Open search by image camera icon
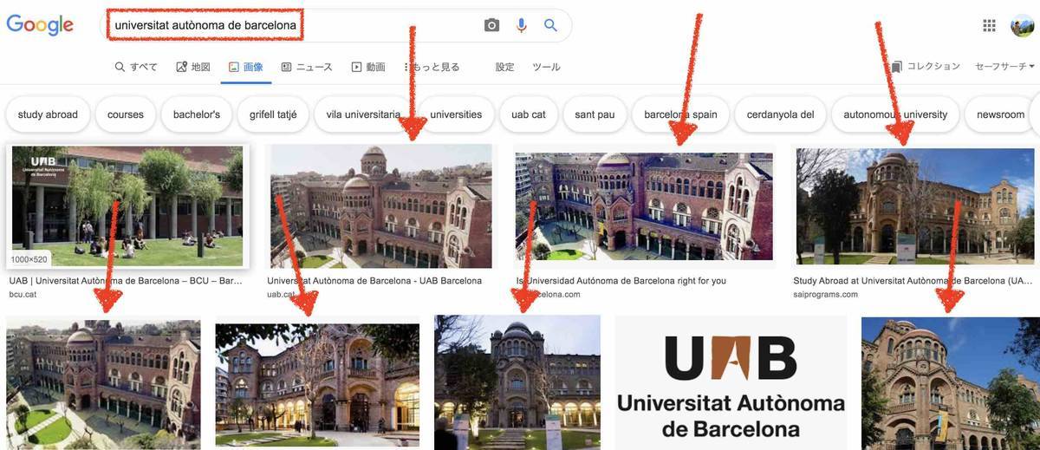The height and width of the screenshot is (450, 1040). coord(492,25)
